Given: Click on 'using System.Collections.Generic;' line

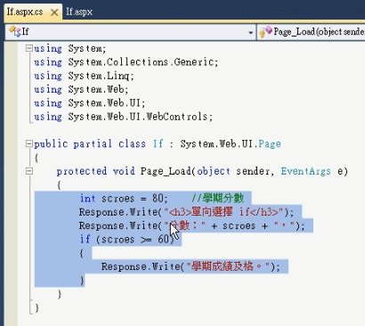Looking at the screenshot, I should pyautogui.click(x=126, y=62).
